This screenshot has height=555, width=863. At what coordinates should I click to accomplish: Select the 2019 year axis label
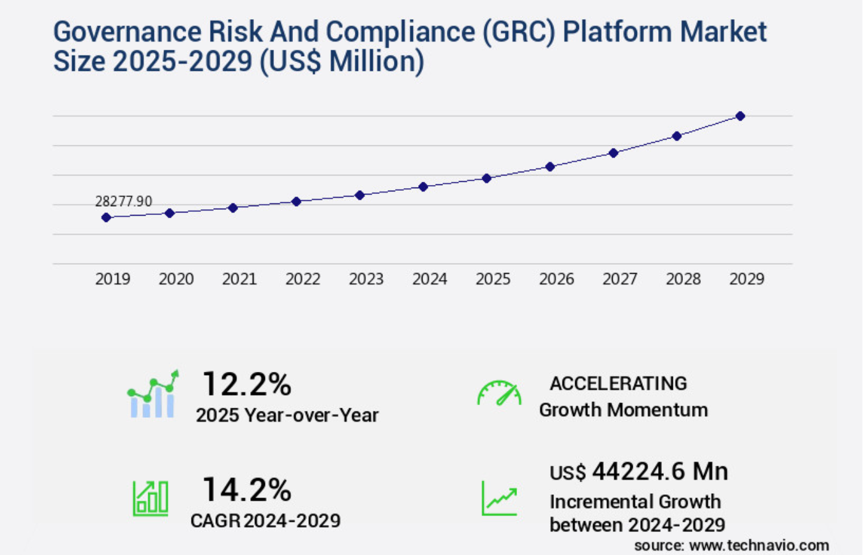tap(112, 279)
